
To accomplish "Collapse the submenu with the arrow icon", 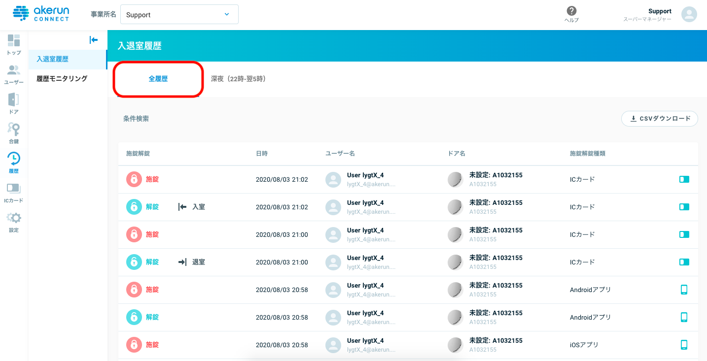I will [94, 40].
